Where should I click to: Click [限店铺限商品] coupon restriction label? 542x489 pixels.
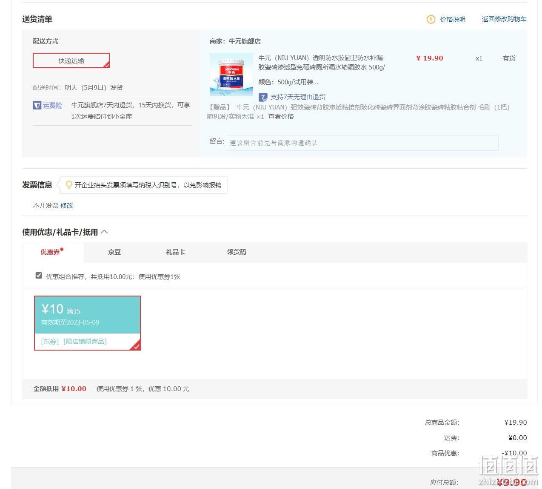pos(85,342)
